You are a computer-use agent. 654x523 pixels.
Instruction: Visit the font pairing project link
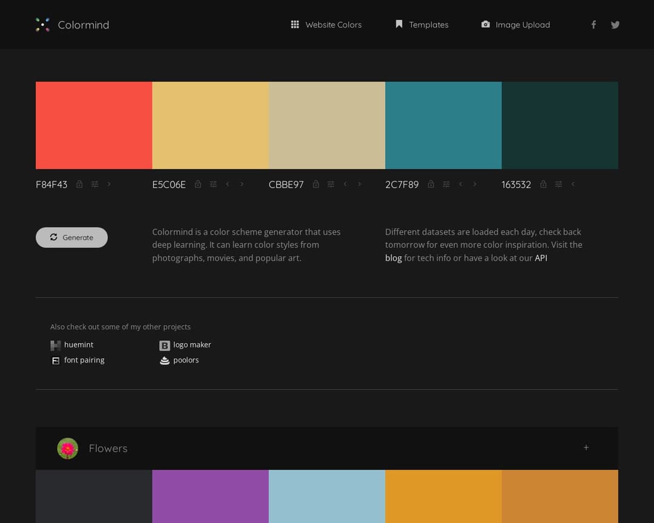[84, 360]
